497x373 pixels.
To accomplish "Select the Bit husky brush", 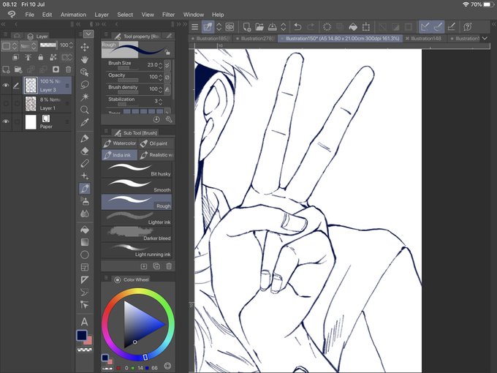I will click(137, 170).
